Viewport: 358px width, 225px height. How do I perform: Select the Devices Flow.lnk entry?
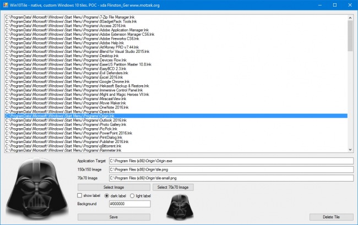coord(176,60)
